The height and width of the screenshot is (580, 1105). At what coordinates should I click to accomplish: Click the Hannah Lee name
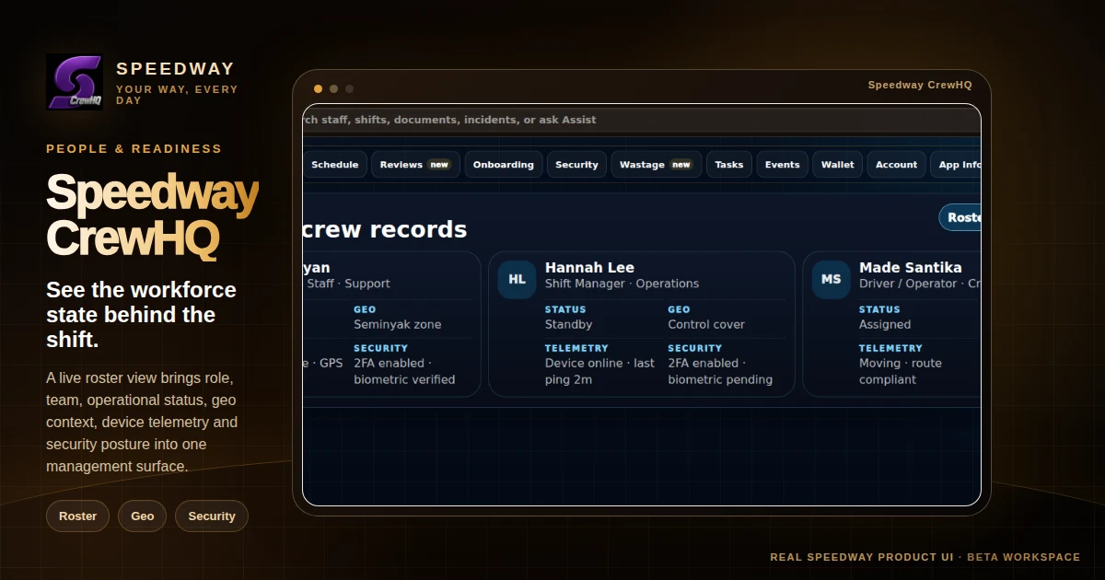tap(589, 268)
